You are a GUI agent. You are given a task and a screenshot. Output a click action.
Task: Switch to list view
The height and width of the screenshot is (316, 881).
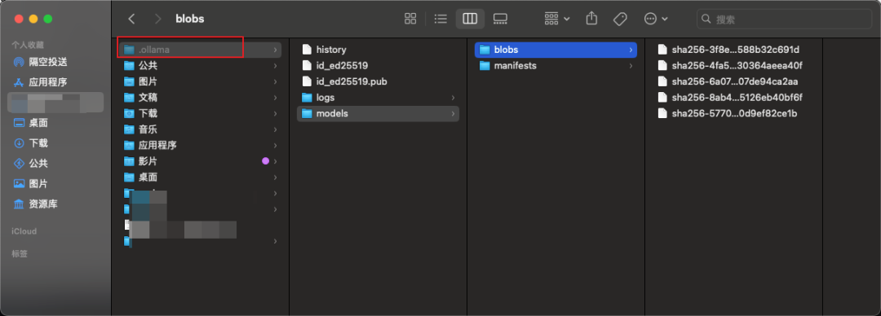coord(441,19)
